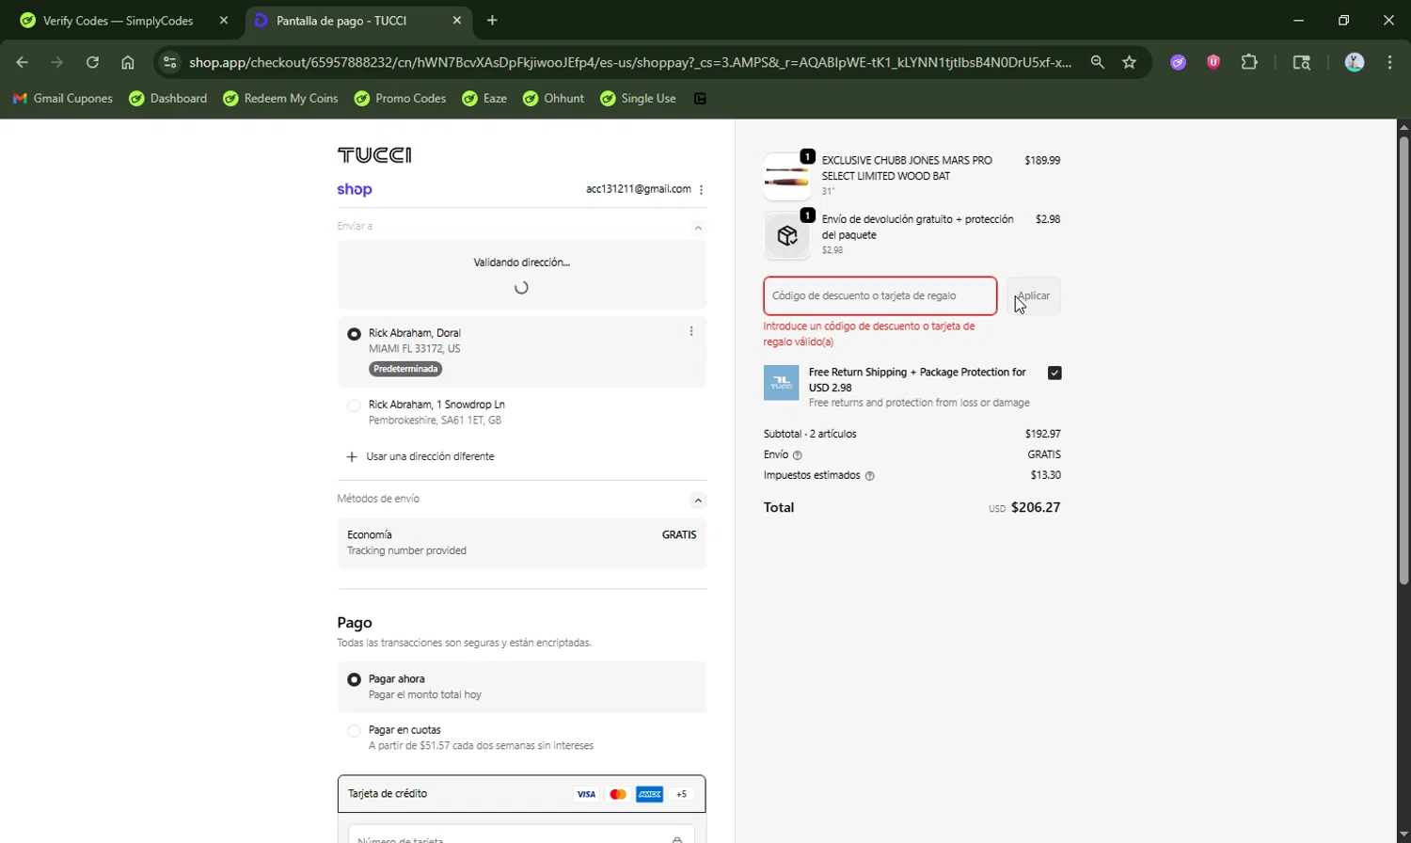Click the Free Return Shipping brand icon

(781, 383)
